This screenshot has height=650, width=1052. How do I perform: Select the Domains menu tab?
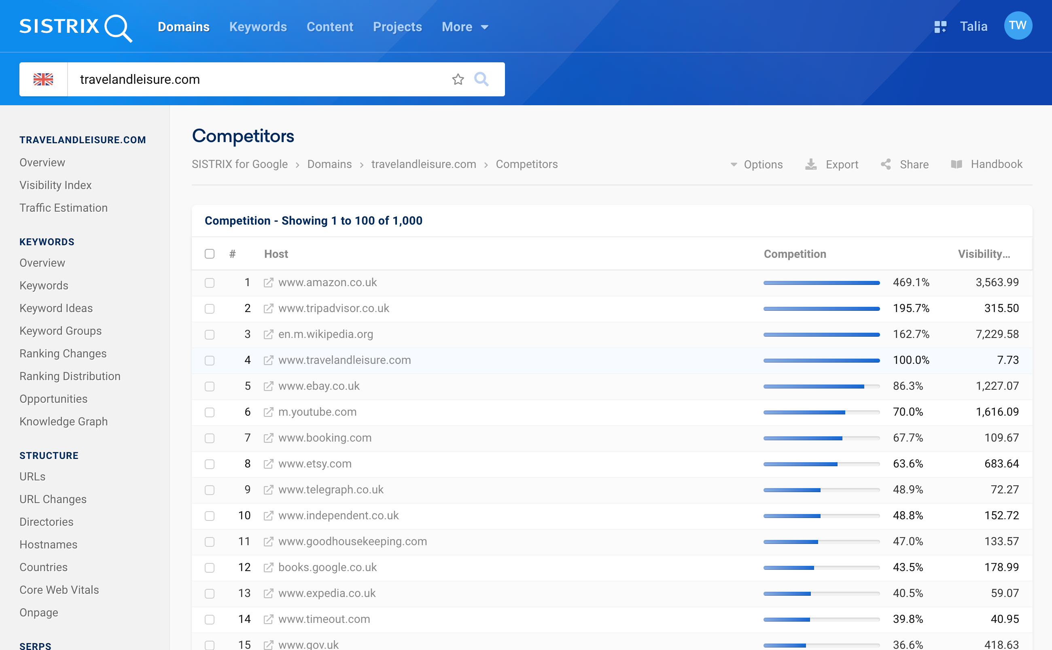pos(184,27)
